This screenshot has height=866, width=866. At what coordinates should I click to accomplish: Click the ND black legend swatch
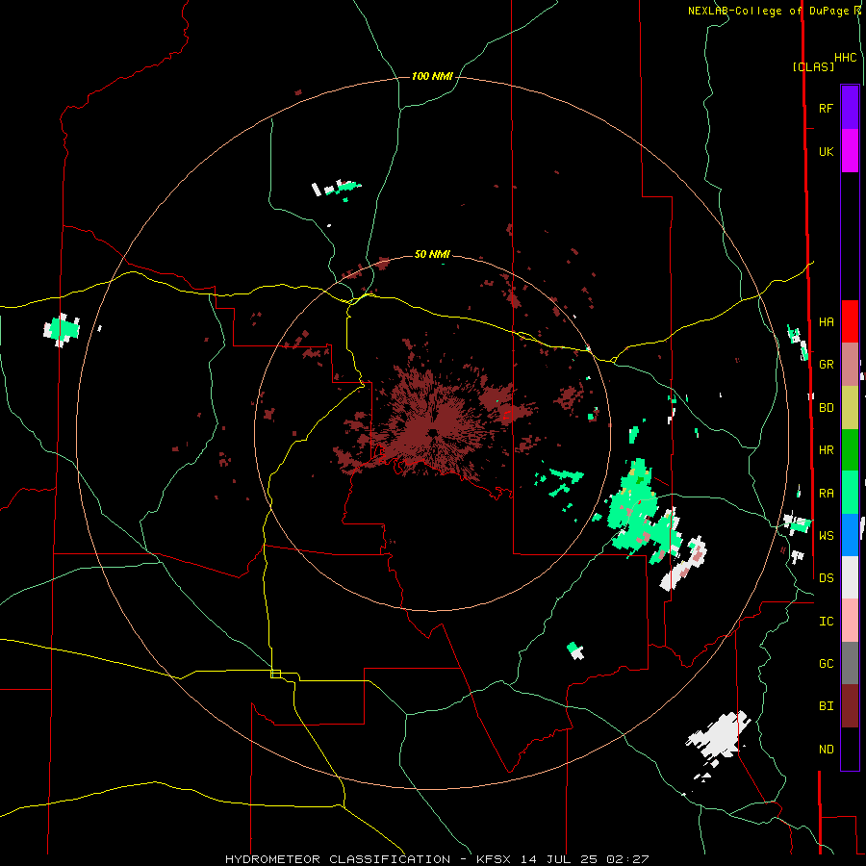pos(850,749)
